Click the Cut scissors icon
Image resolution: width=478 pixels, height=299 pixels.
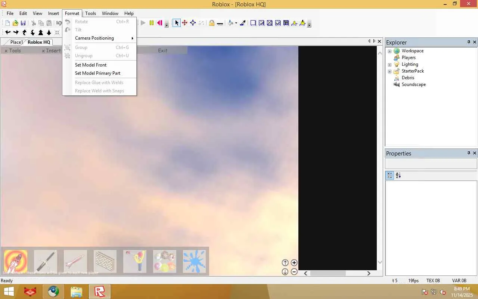pyautogui.click(x=33, y=23)
